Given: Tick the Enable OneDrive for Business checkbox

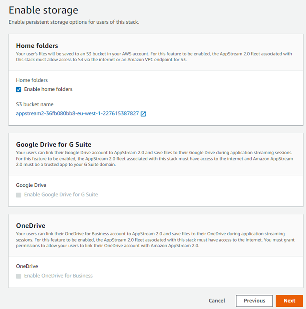Looking at the screenshot, I should coord(19,276).
